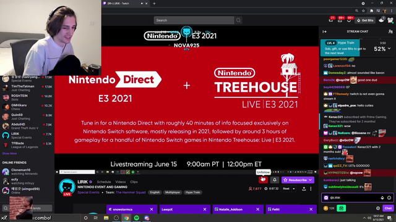
Task: Switch to the Clips tab
Action: pos(134,182)
